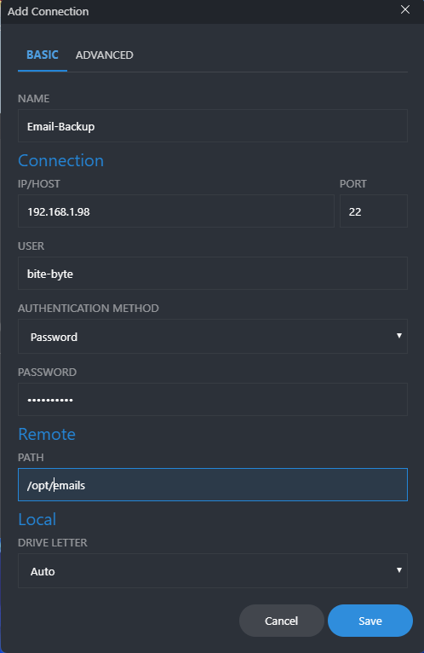This screenshot has height=653, width=424.
Task: Click the Add Connection title bar text
Action: pyautogui.click(x=49, y=11)
